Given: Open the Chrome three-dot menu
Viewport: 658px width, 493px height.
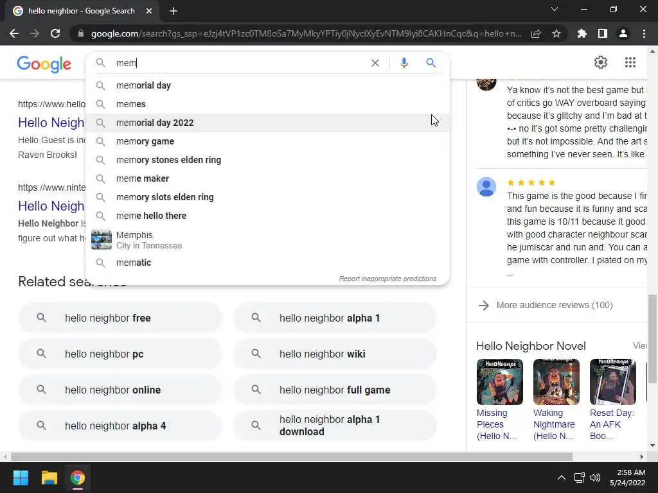Looking at the screenshot, I should (x=644, y=33).
